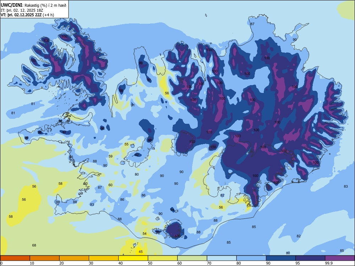Click the dark orange 0–10 legend swatch

(x=15, y=258)
